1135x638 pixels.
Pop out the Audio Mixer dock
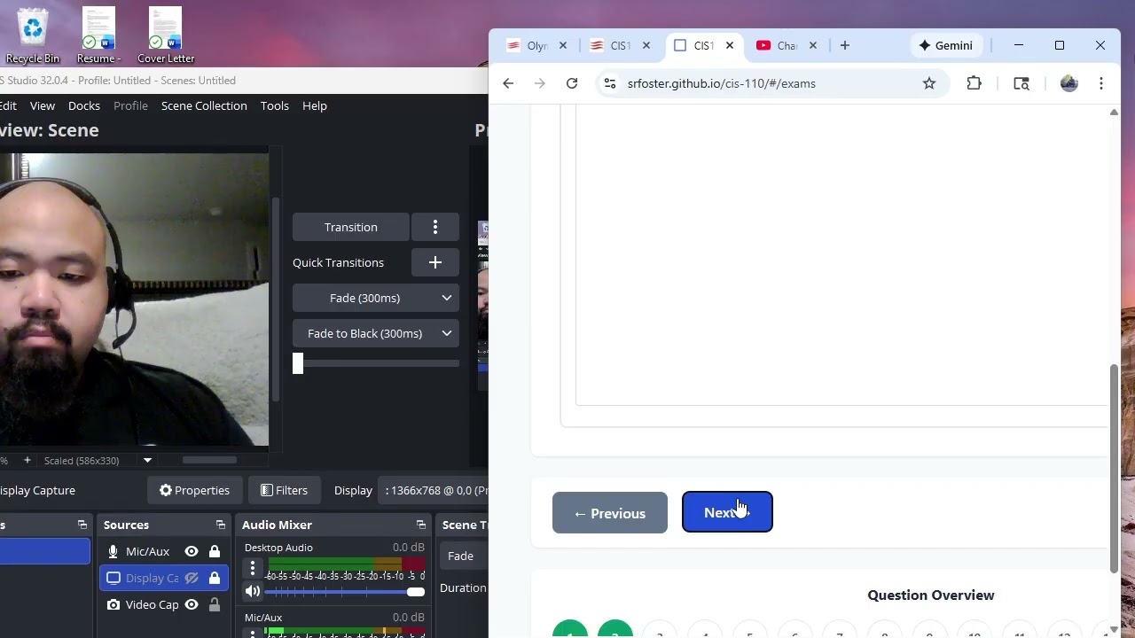pyautogui.click(x=421, y=525)
